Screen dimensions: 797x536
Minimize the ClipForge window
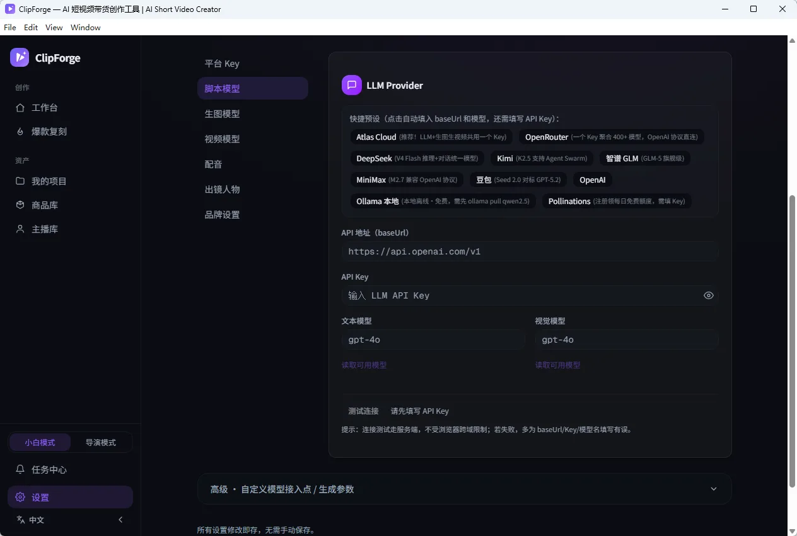click(724, 9)
